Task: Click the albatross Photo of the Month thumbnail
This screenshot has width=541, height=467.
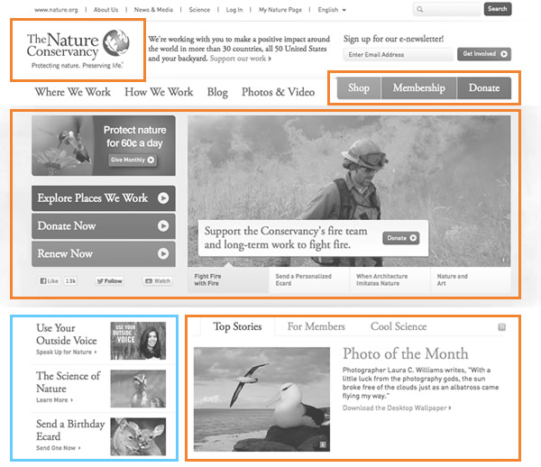Action: [262, 398]
